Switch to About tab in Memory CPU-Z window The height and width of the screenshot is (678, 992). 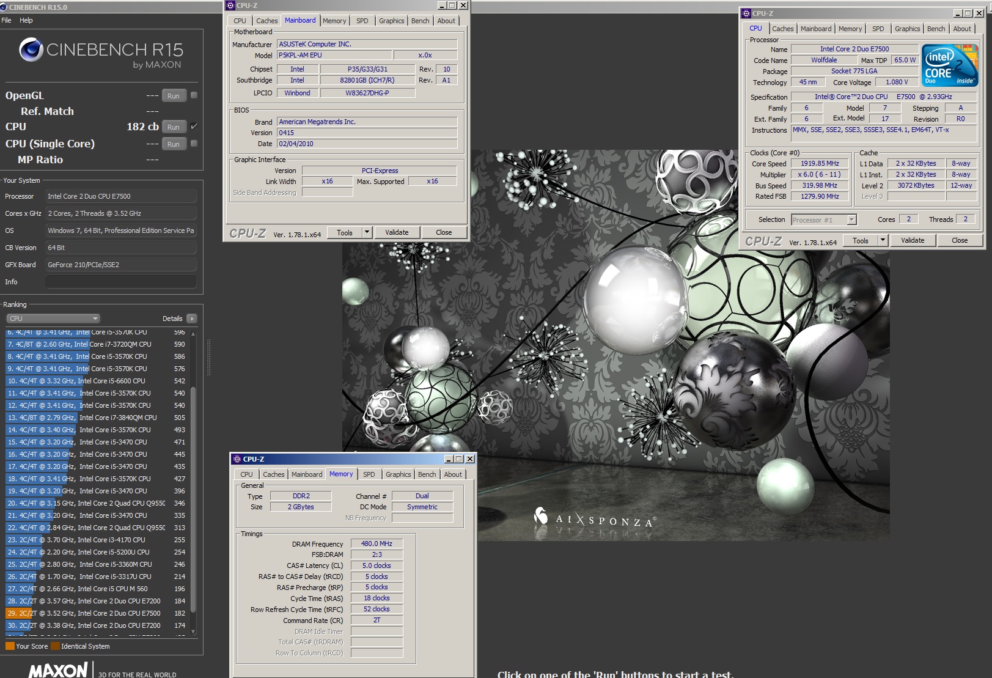[453, 474]
